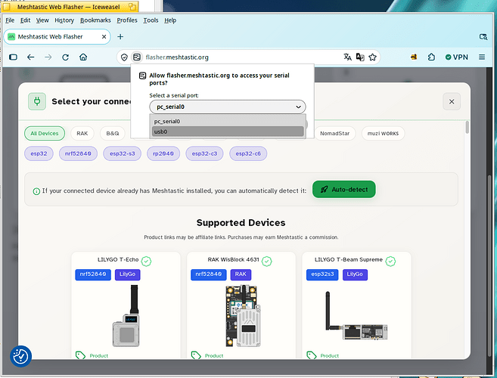497x378 pixels.
Task: Open the File menu
Action: [x=10, y=20]
